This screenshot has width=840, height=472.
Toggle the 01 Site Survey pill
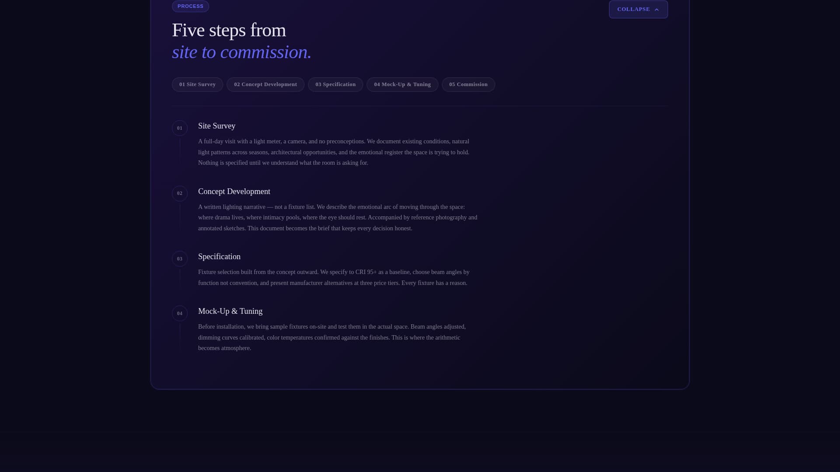click(197, 84)
